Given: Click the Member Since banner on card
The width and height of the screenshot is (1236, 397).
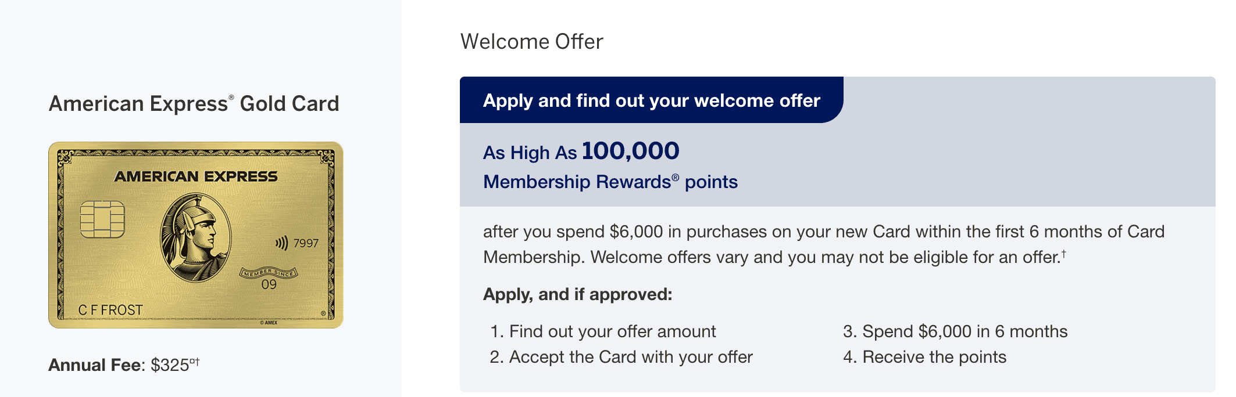Looking at the screenshot, I should tap(269, 273).
